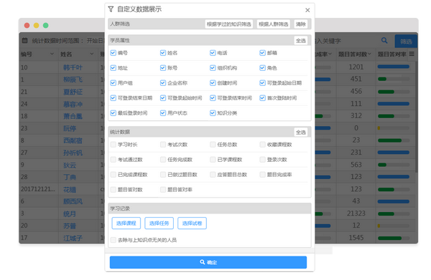The width and height of the screenshot is (431, 280).
Task: Open student link 韩千叶 in background table
Action: [73, 67]
